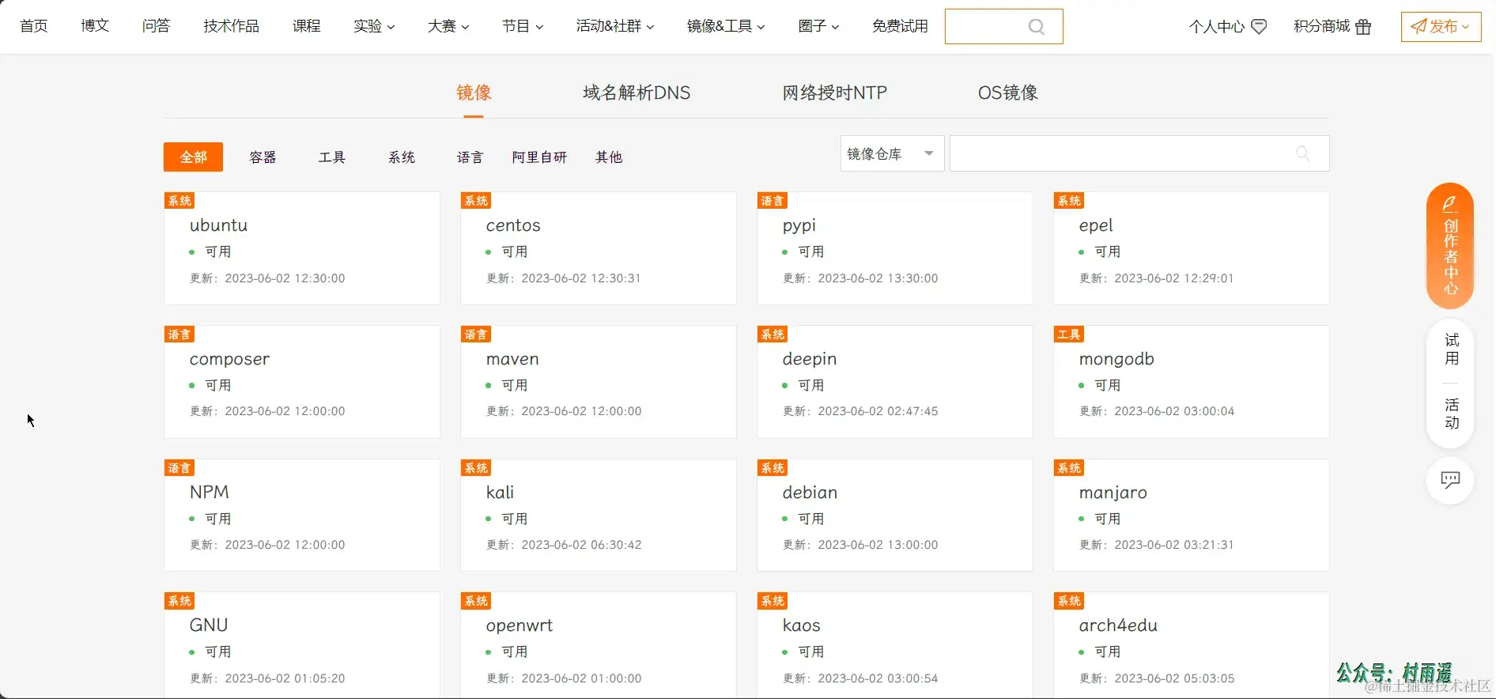Viewport: 1496px width, 699px height.
Task: Click the 语言 tag on pypi card
Action: [772, 201]
